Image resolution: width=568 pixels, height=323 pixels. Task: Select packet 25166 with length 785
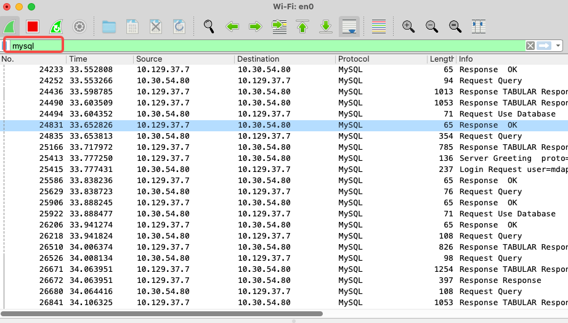click(x=284, y=147)
